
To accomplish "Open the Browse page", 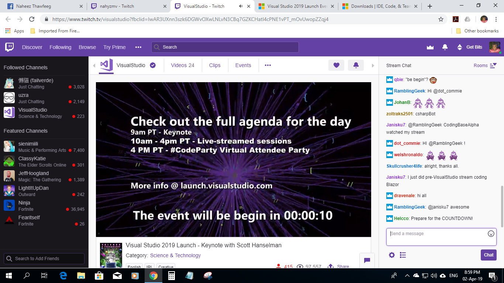I will [x=87, y=47].
